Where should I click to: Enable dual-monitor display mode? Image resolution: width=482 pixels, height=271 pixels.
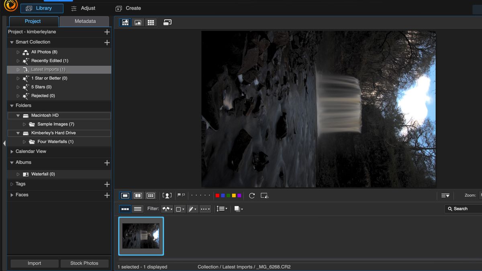pos(167,22)
